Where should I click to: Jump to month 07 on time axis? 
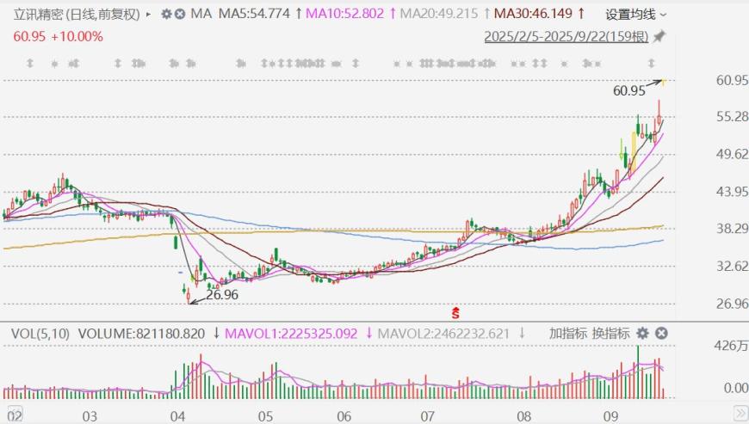(428, 416)
